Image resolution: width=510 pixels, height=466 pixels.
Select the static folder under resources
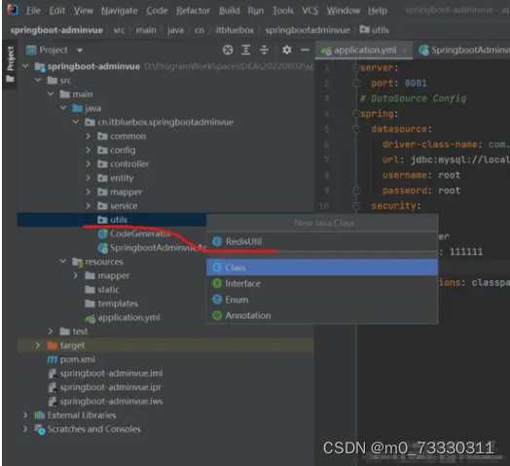pyautogui.click(x=108, y=290)
